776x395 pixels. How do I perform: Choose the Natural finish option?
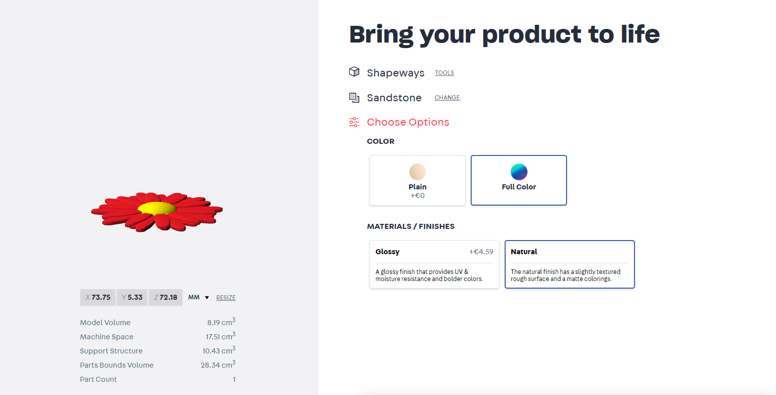(570, 264)
